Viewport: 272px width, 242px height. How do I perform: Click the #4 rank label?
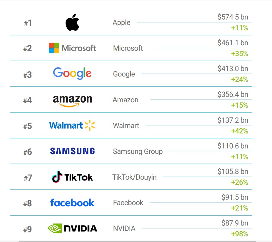(28, 100)
